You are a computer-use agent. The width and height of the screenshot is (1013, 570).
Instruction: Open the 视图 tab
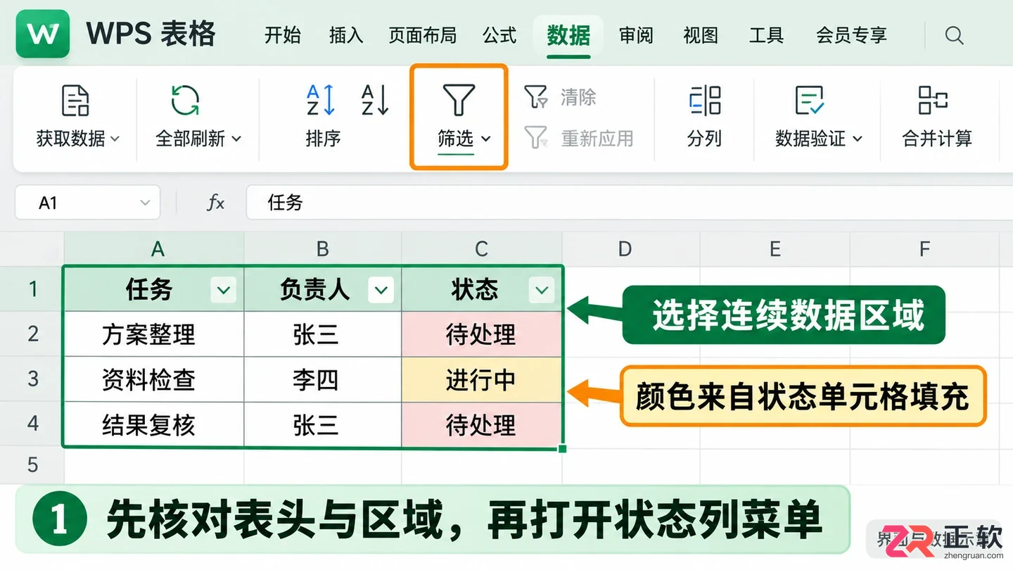coord(701,35)
